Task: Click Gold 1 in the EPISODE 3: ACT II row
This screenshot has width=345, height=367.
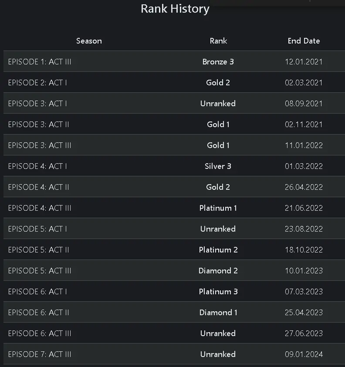Action: 218,125
